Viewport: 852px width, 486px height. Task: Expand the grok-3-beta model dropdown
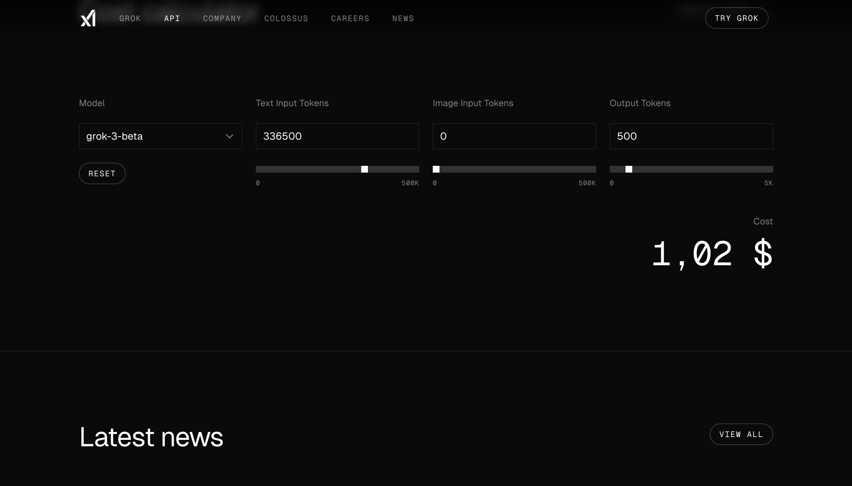160,136
